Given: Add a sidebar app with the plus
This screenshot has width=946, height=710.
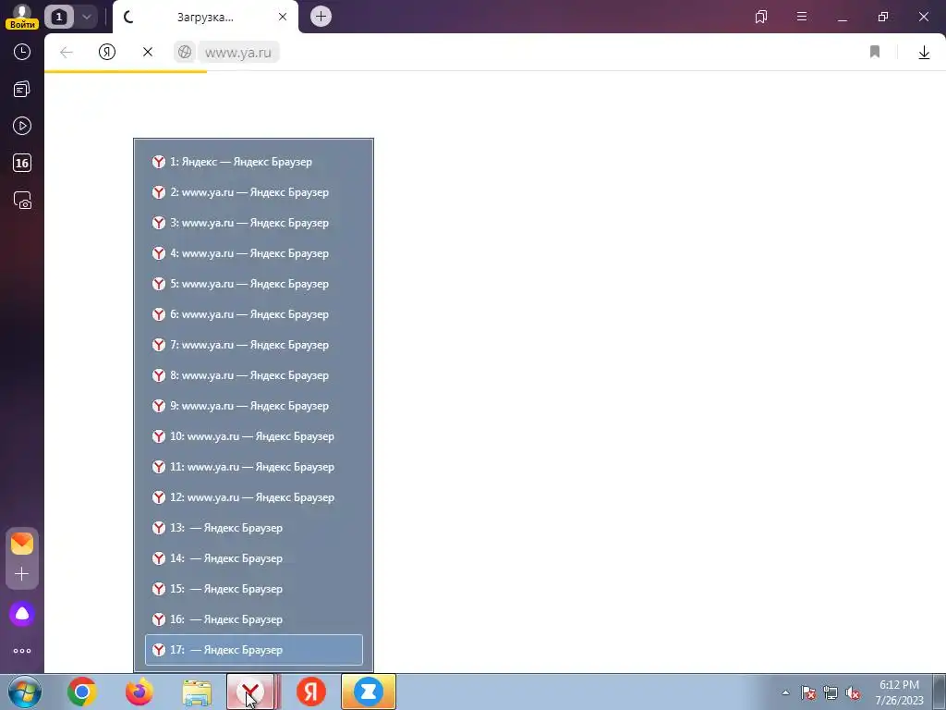Looking at the screenshot, I should 22,573.
